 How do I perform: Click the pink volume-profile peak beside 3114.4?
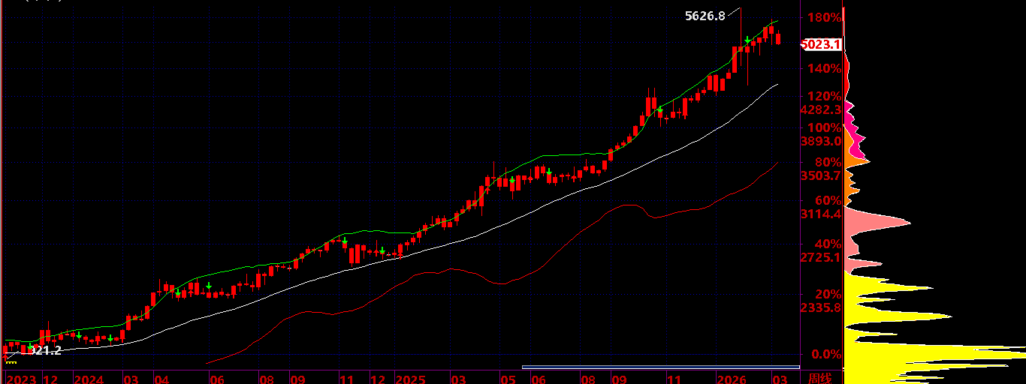tap(879, 223)
